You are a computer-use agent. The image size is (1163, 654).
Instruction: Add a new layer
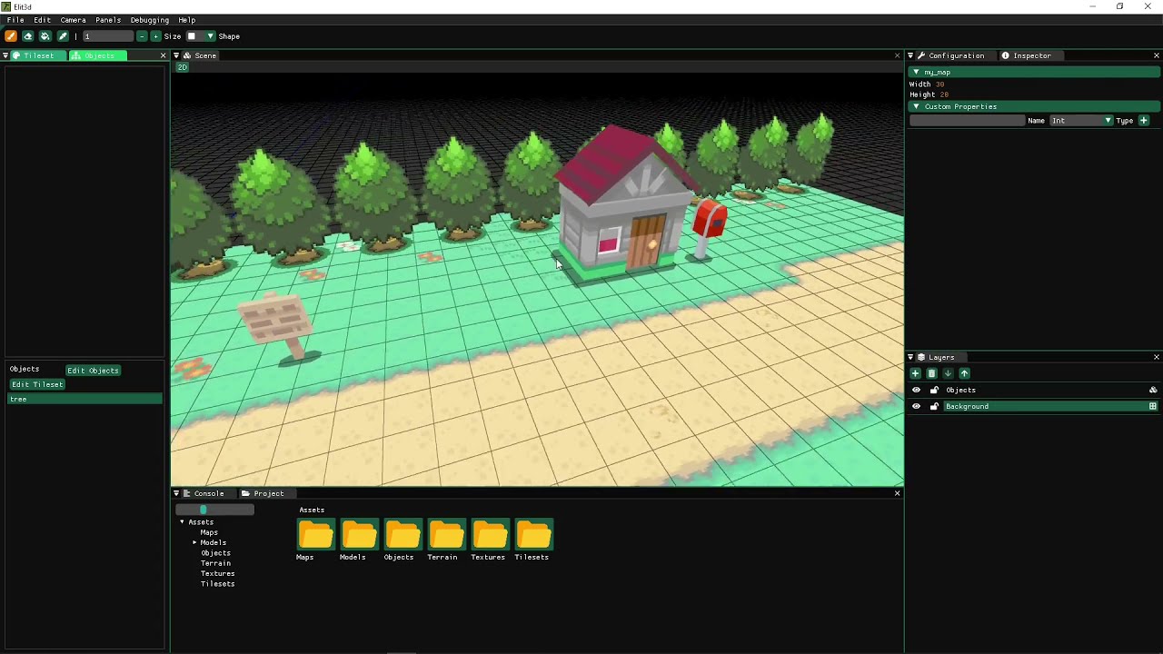916,373
